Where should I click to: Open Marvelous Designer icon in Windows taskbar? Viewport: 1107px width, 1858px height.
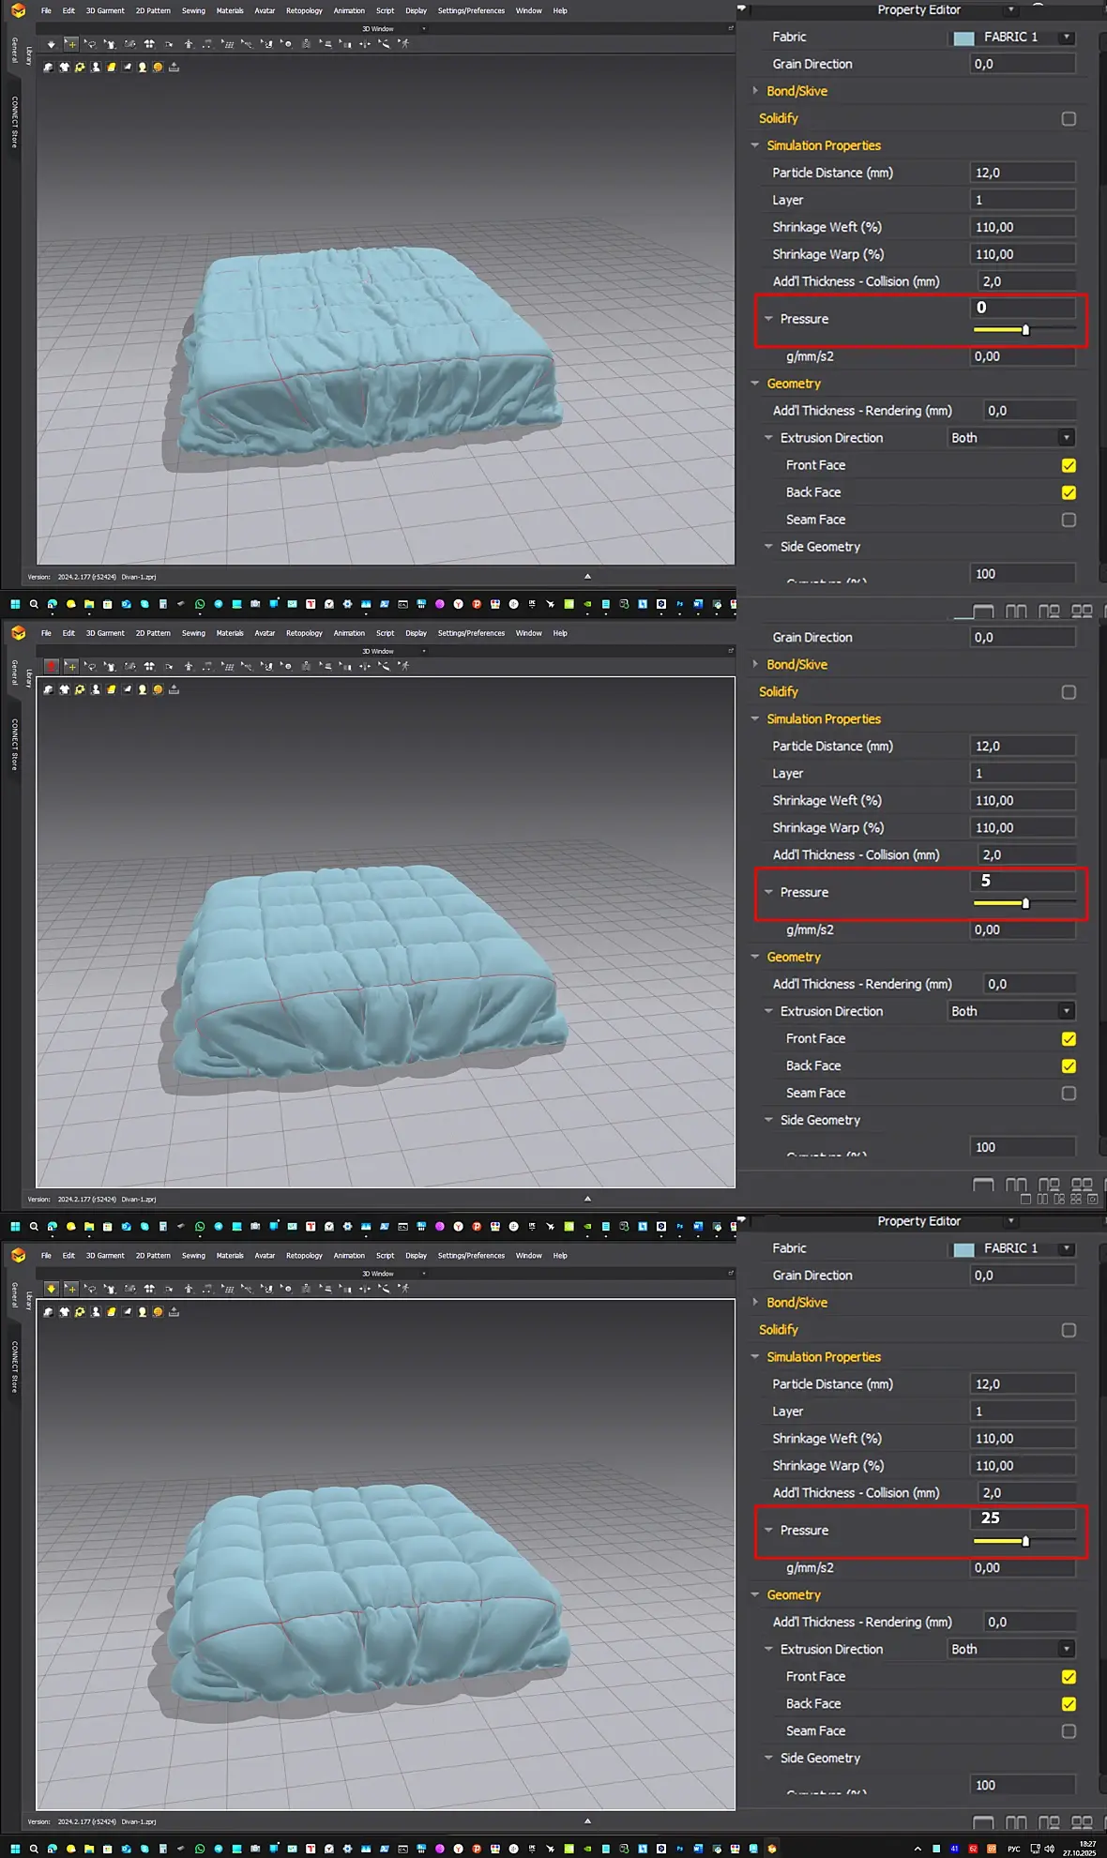(x=772, y=1849)
